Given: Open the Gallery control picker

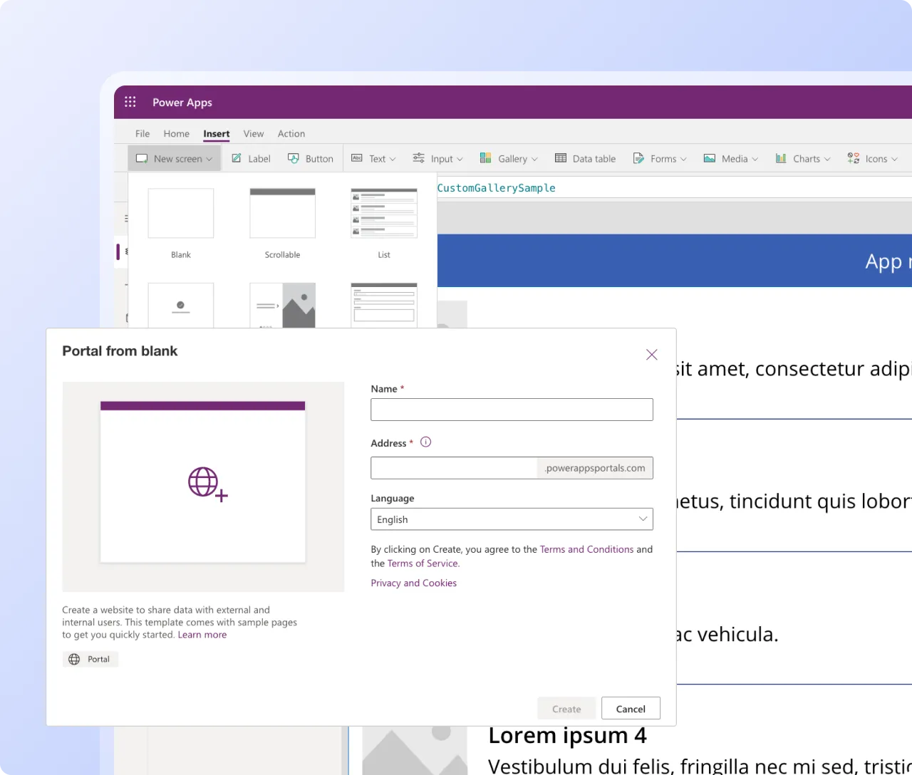Looking at the screenshot, I should pos(508,158).
